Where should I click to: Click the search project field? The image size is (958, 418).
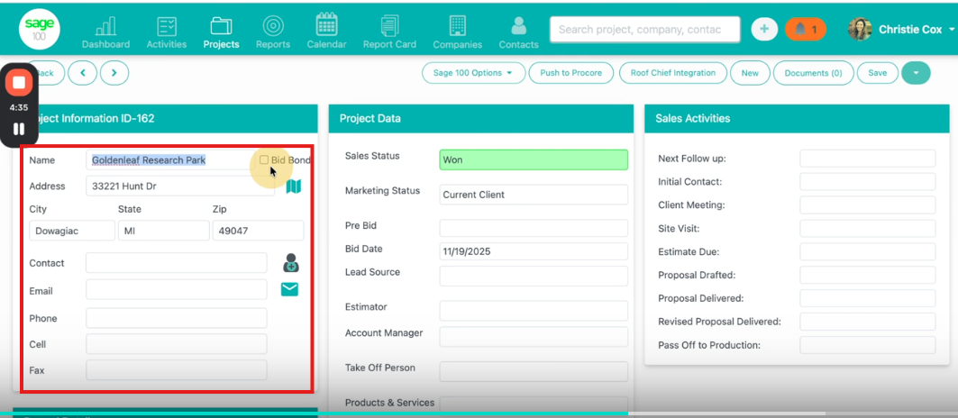pos(644,30)
